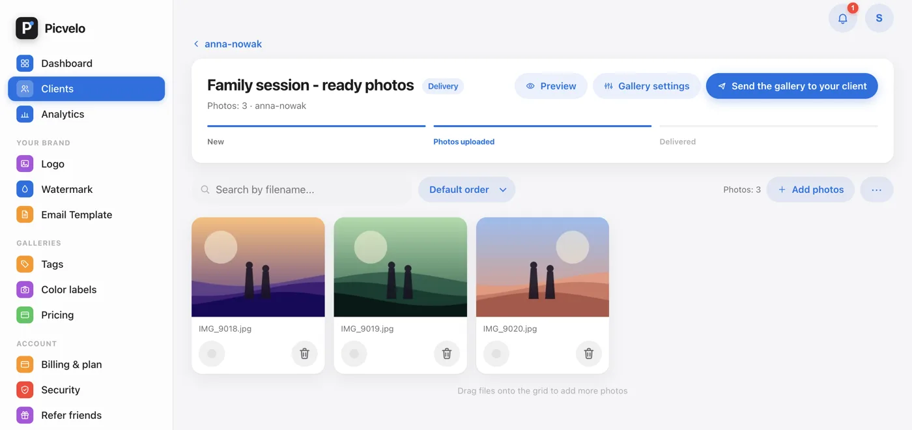Open the Watermark menu item
Viewport: 912px width, 430px height.
pyautogui.click(x=86, y=189)
